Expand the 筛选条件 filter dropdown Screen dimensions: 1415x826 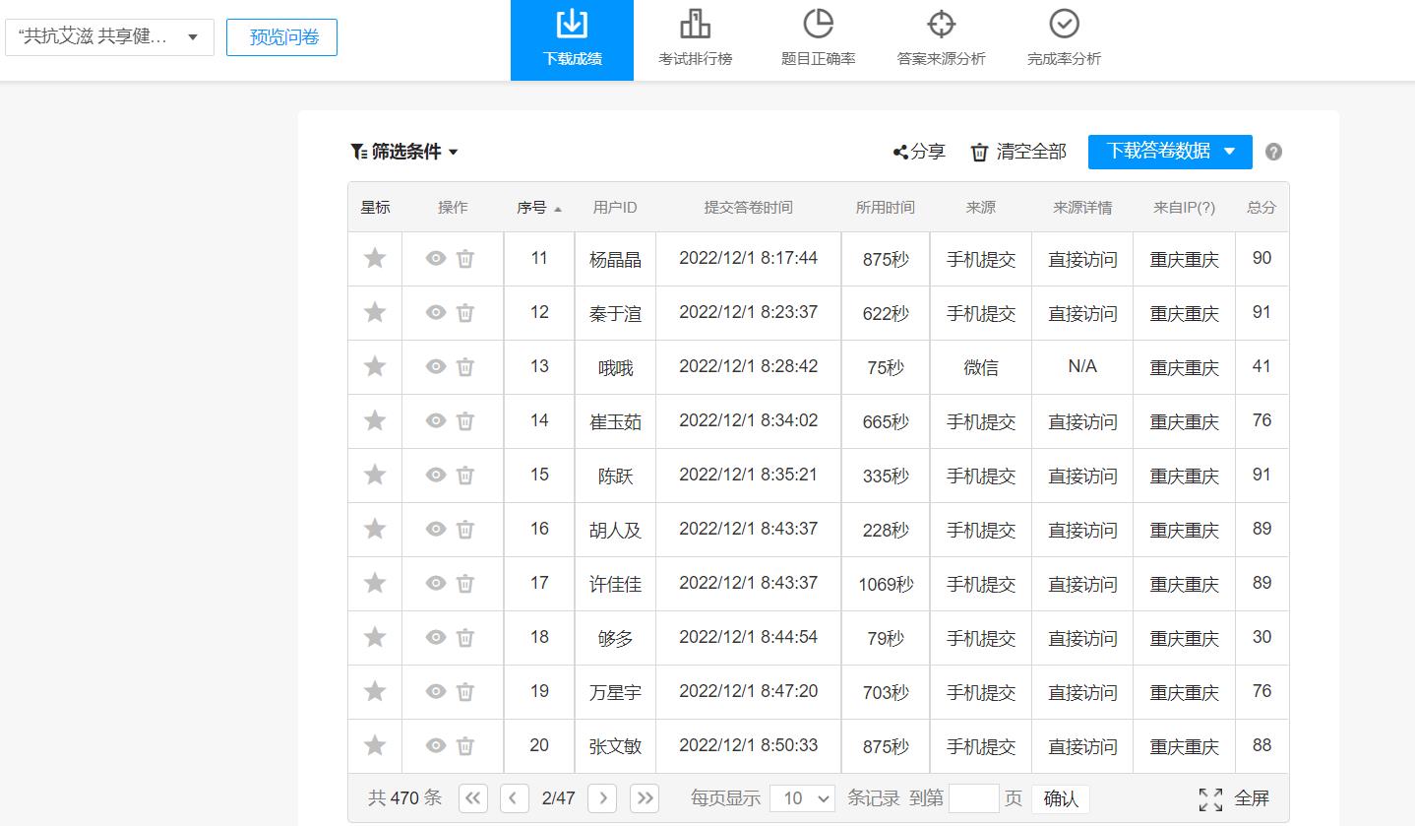click(x=404, y=152)
